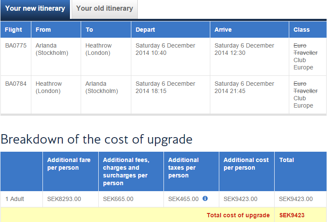Image resolution: width=327 pixels, height=222 pixels.
Task: Switch to the Your old itinerary tab
Action: point(104,8)
